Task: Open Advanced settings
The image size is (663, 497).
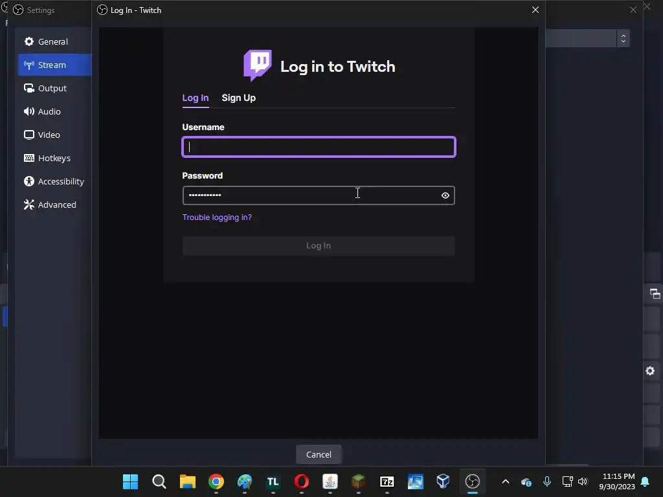Action: [x=54, y=204]
